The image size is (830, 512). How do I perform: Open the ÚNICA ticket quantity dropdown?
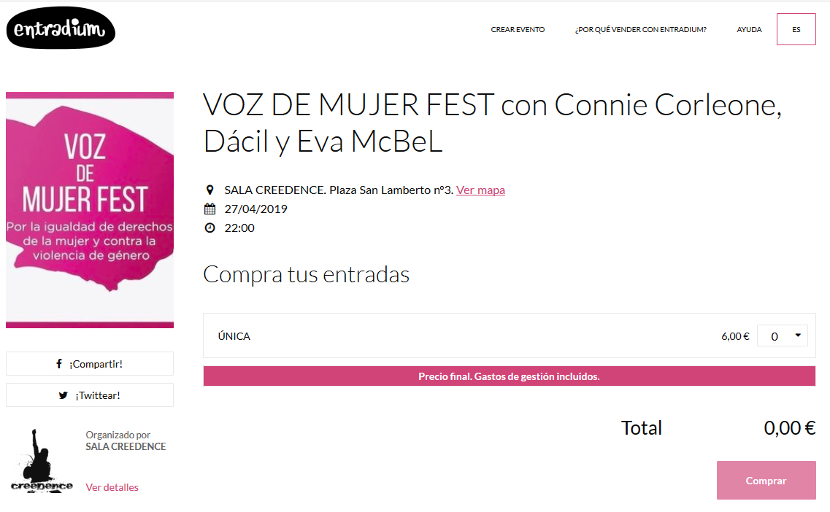pos(782,336)
